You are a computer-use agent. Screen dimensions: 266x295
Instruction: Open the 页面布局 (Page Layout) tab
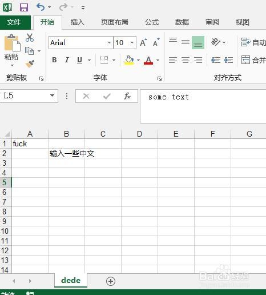click(115, 22)
